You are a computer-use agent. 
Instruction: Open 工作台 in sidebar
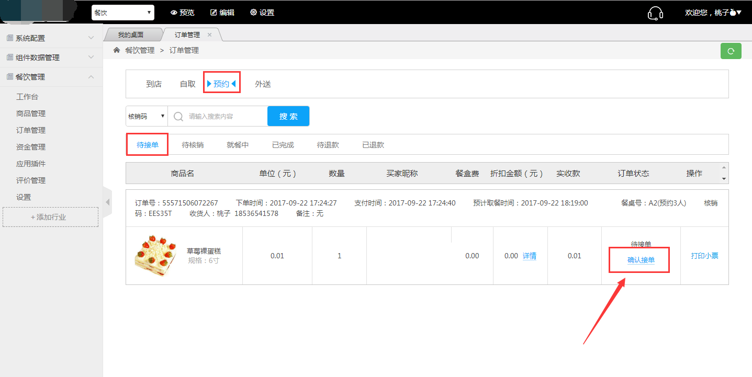(27, 97)
